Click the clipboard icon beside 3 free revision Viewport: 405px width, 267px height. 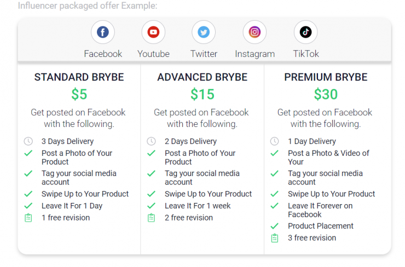(275, 238)
